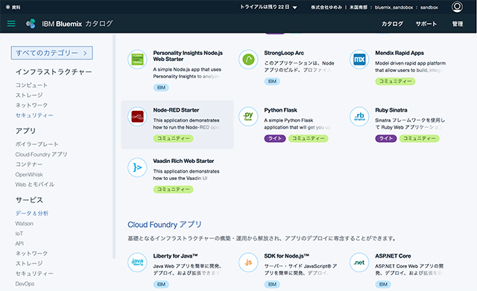This screenshot has width=477, height=291.
Task: Click Personality Insights Node.js Web Starter title
Action: 188,56
